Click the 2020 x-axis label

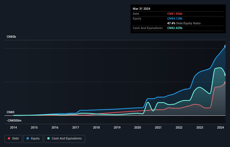pos(138,127)
